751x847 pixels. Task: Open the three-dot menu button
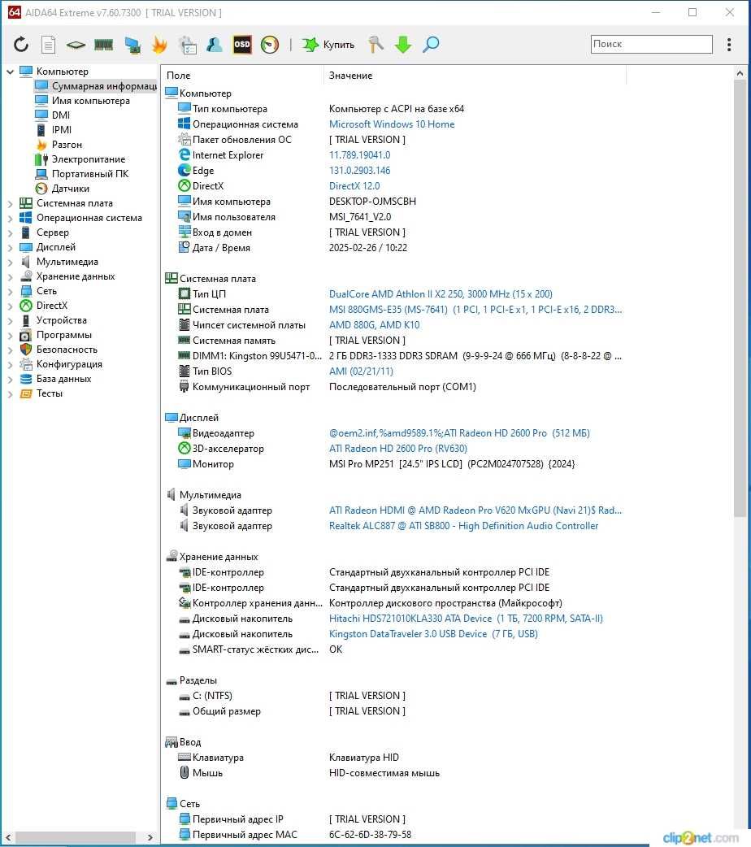point(729,44)
